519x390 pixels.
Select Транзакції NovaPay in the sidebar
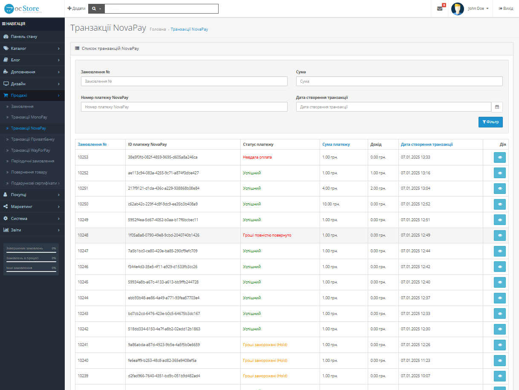32,128
